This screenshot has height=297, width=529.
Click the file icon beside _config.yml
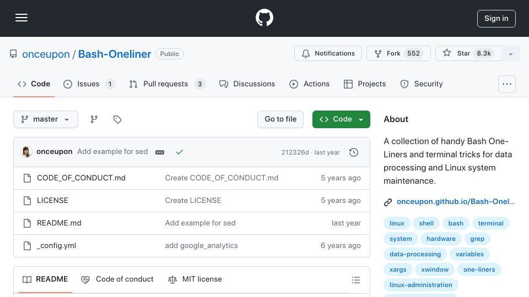point(27,246)
